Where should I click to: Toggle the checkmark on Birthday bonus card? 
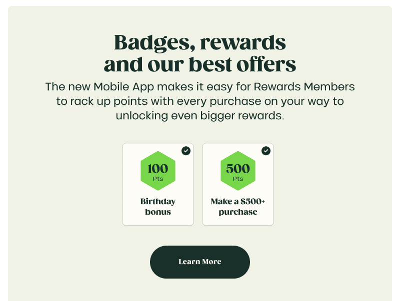click(186, 151)
